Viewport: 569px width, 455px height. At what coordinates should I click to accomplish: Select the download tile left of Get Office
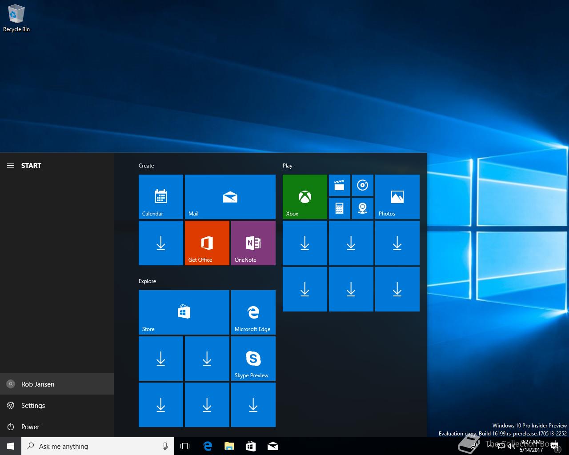click(161, 243)
